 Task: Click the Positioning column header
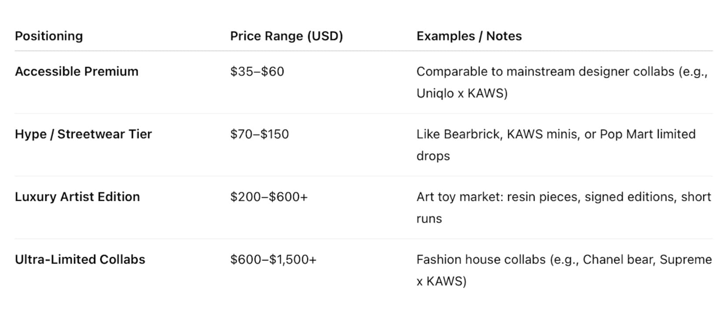click(x=49, y=36)
